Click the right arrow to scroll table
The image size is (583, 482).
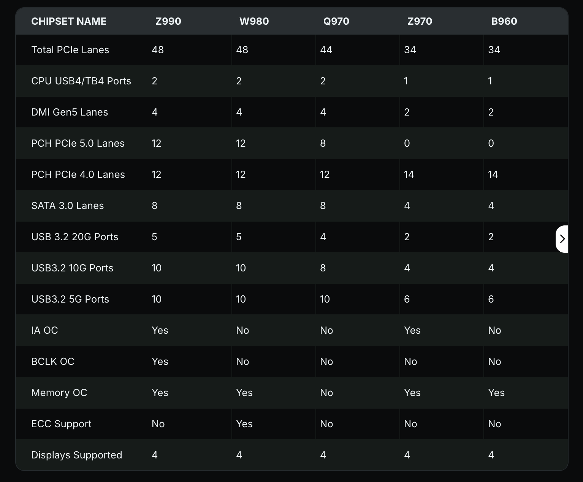click(562, 239)
